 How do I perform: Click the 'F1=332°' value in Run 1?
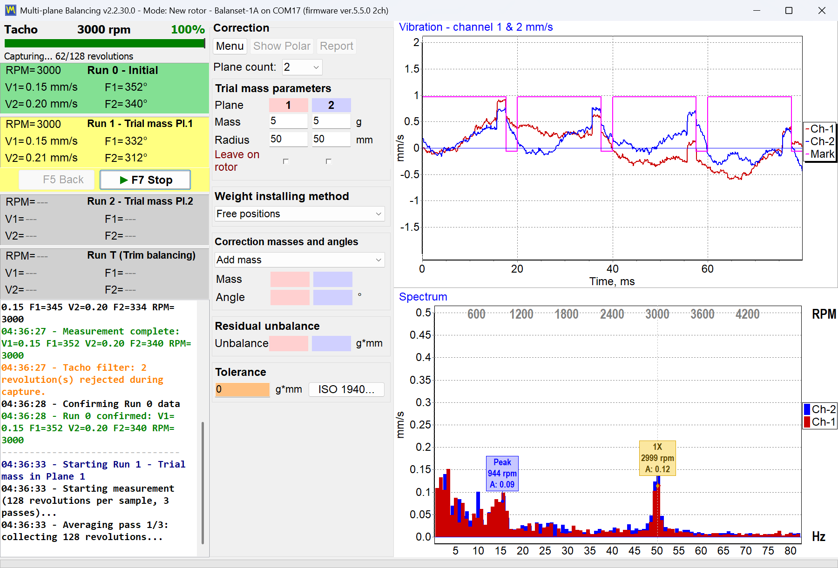[x=126, y=141]
